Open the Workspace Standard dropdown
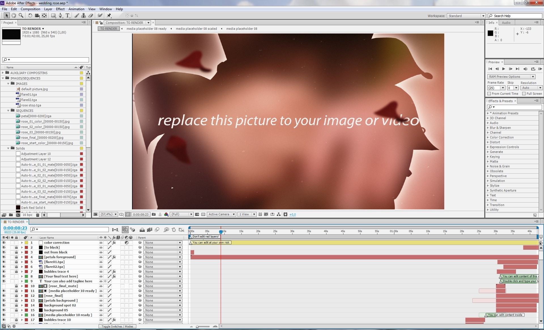Image resolution: width=544 pixels, height=330 pixels. click(466, 16)
